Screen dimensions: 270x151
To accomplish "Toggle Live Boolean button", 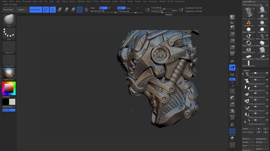I will pos(35,10).
